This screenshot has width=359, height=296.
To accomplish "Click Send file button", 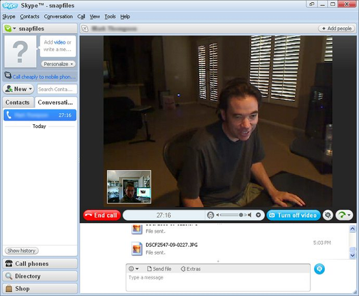I will 159,269.
